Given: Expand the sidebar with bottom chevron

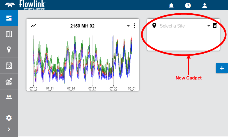Looking at the screenshot, I should (x=9, y=129).
